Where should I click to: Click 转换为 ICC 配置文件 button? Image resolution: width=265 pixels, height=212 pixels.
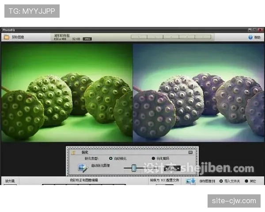point(164,180)
